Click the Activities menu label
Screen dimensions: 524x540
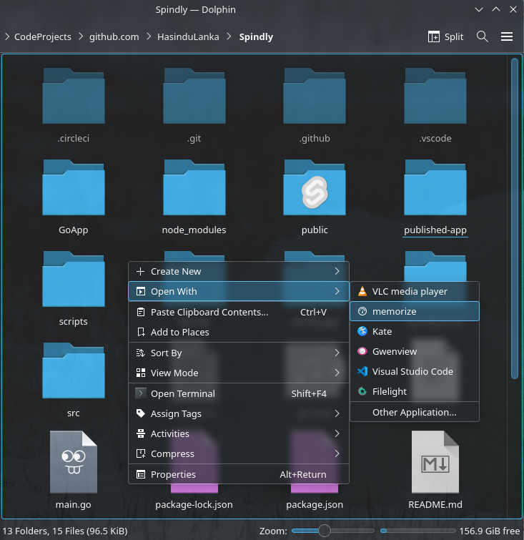tap(170, 433)
